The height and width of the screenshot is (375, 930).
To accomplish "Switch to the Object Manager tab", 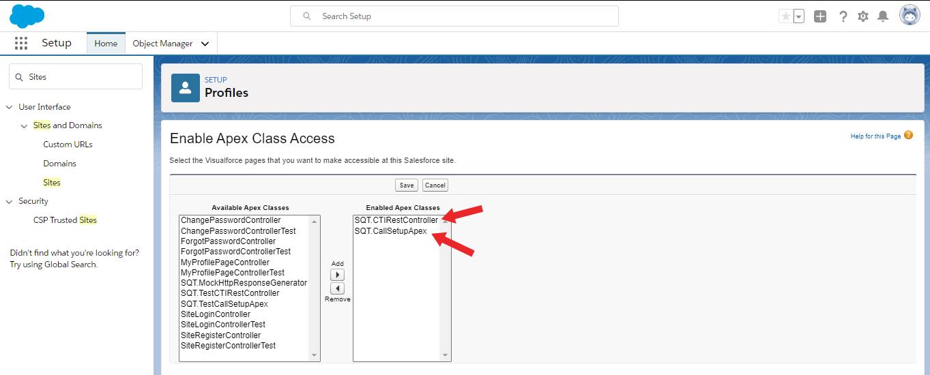I will pos(162,43).
